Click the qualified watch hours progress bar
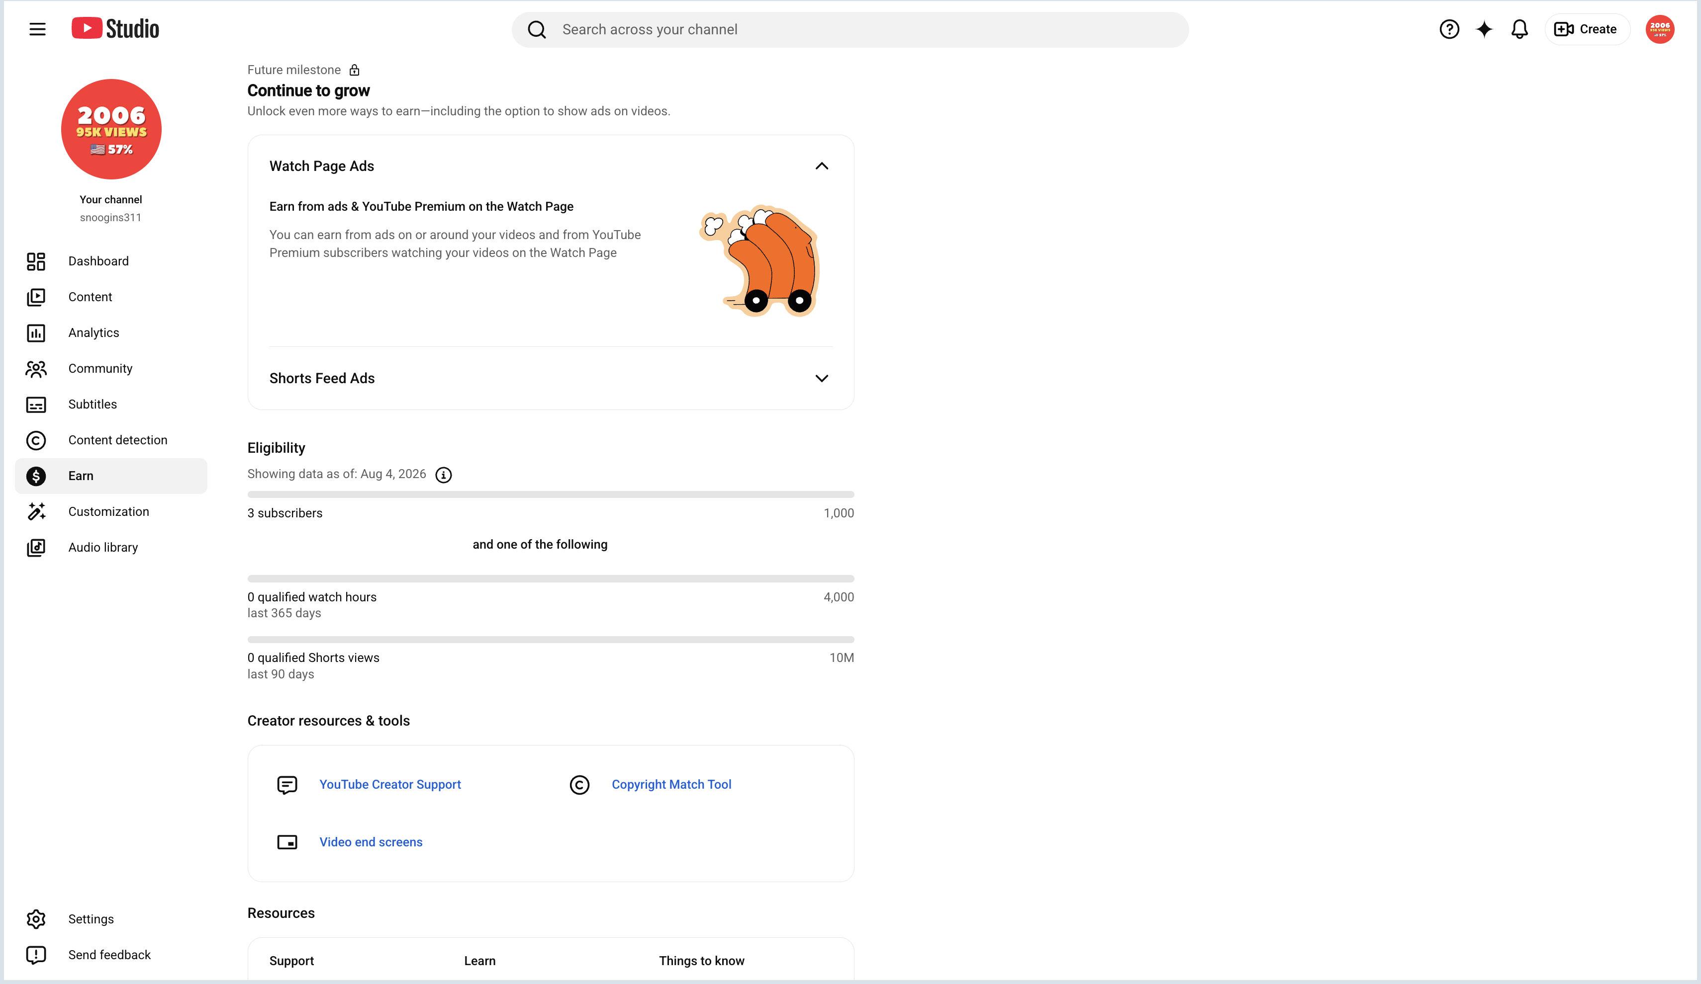Image resolution: width=1701 pixels, height=984 pixels. click(x=551, y=578)
